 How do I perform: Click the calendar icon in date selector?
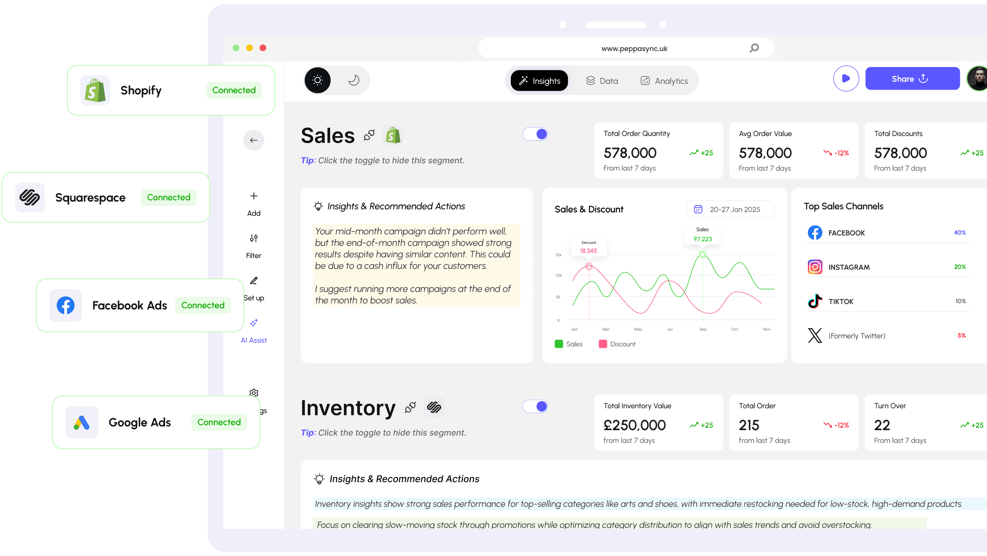pyautogui.click(x=698, y=209)
